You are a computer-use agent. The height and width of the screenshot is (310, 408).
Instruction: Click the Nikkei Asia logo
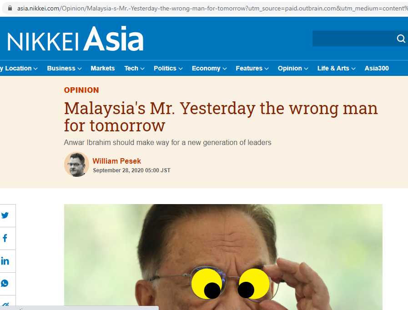[x=76, y=39]
